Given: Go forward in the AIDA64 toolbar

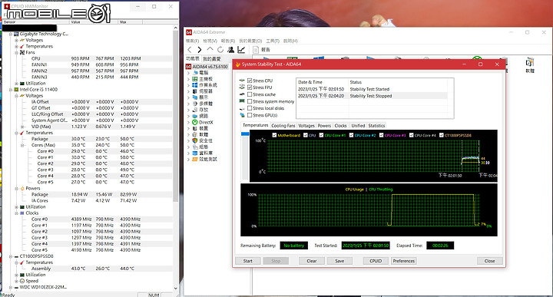Looking at the screenshot, I should (x=200, y=50).
